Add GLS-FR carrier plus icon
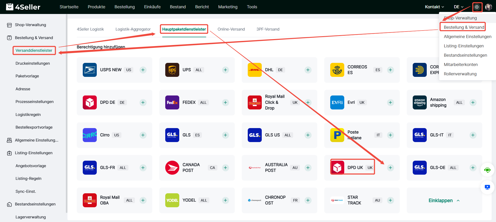The width and height of the screenshot is (496, 222). point(143,168)
